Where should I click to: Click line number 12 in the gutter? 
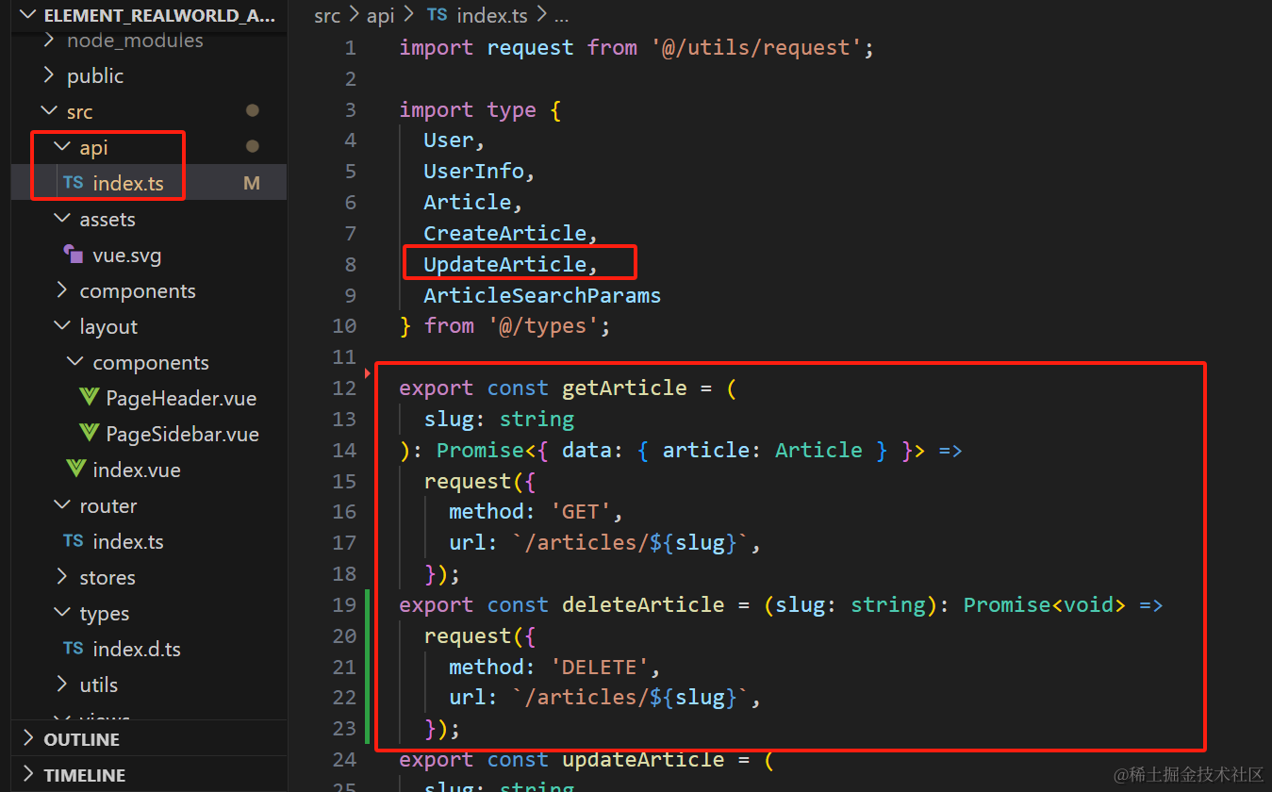(x=345, y=388)
